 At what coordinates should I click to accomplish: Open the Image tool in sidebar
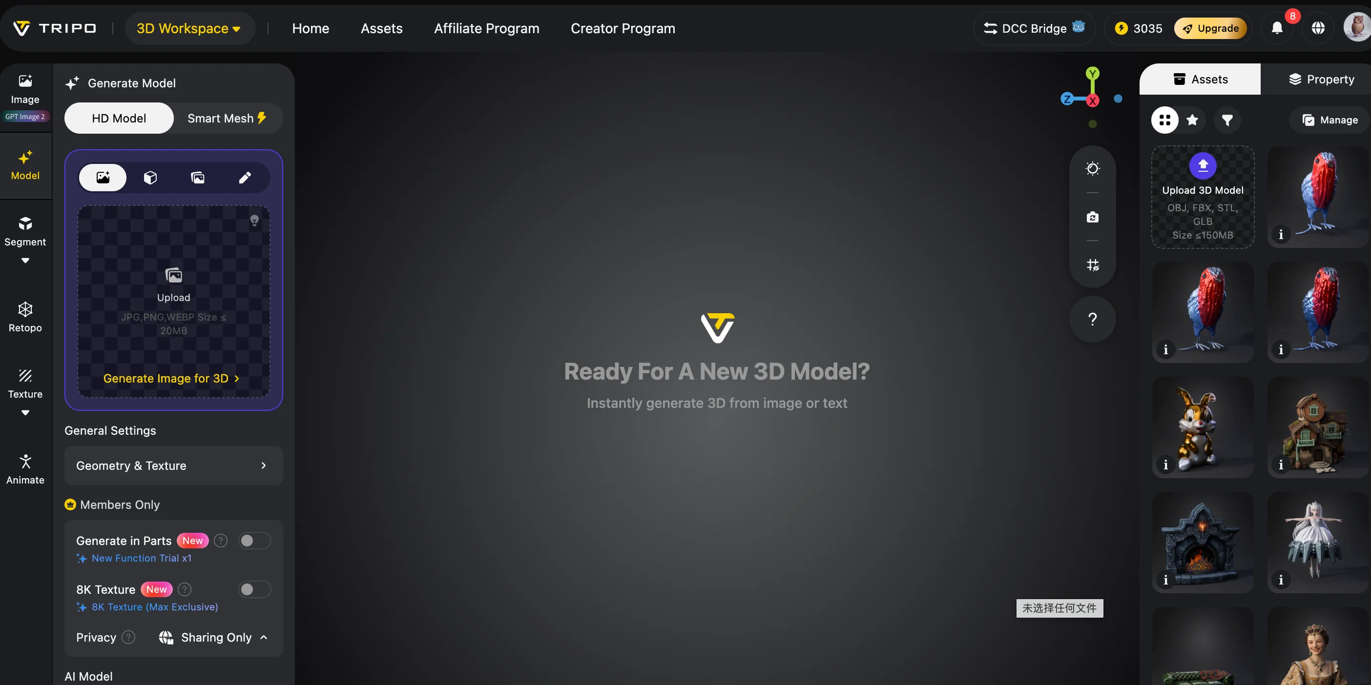(x=25, y=89)
